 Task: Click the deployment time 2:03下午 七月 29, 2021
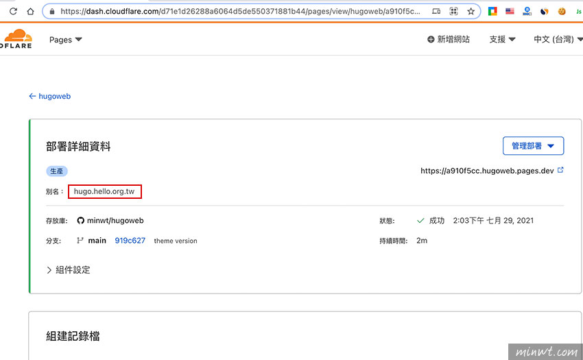coord(493,221)
